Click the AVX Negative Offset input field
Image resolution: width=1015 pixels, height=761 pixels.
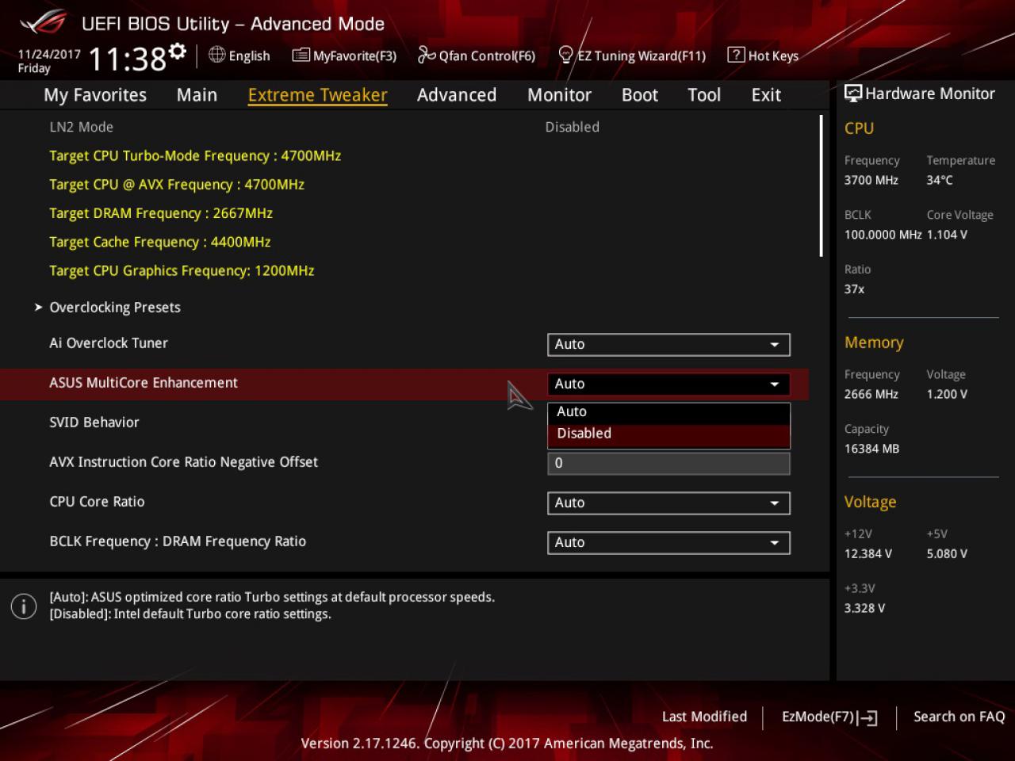pos(668,463)
